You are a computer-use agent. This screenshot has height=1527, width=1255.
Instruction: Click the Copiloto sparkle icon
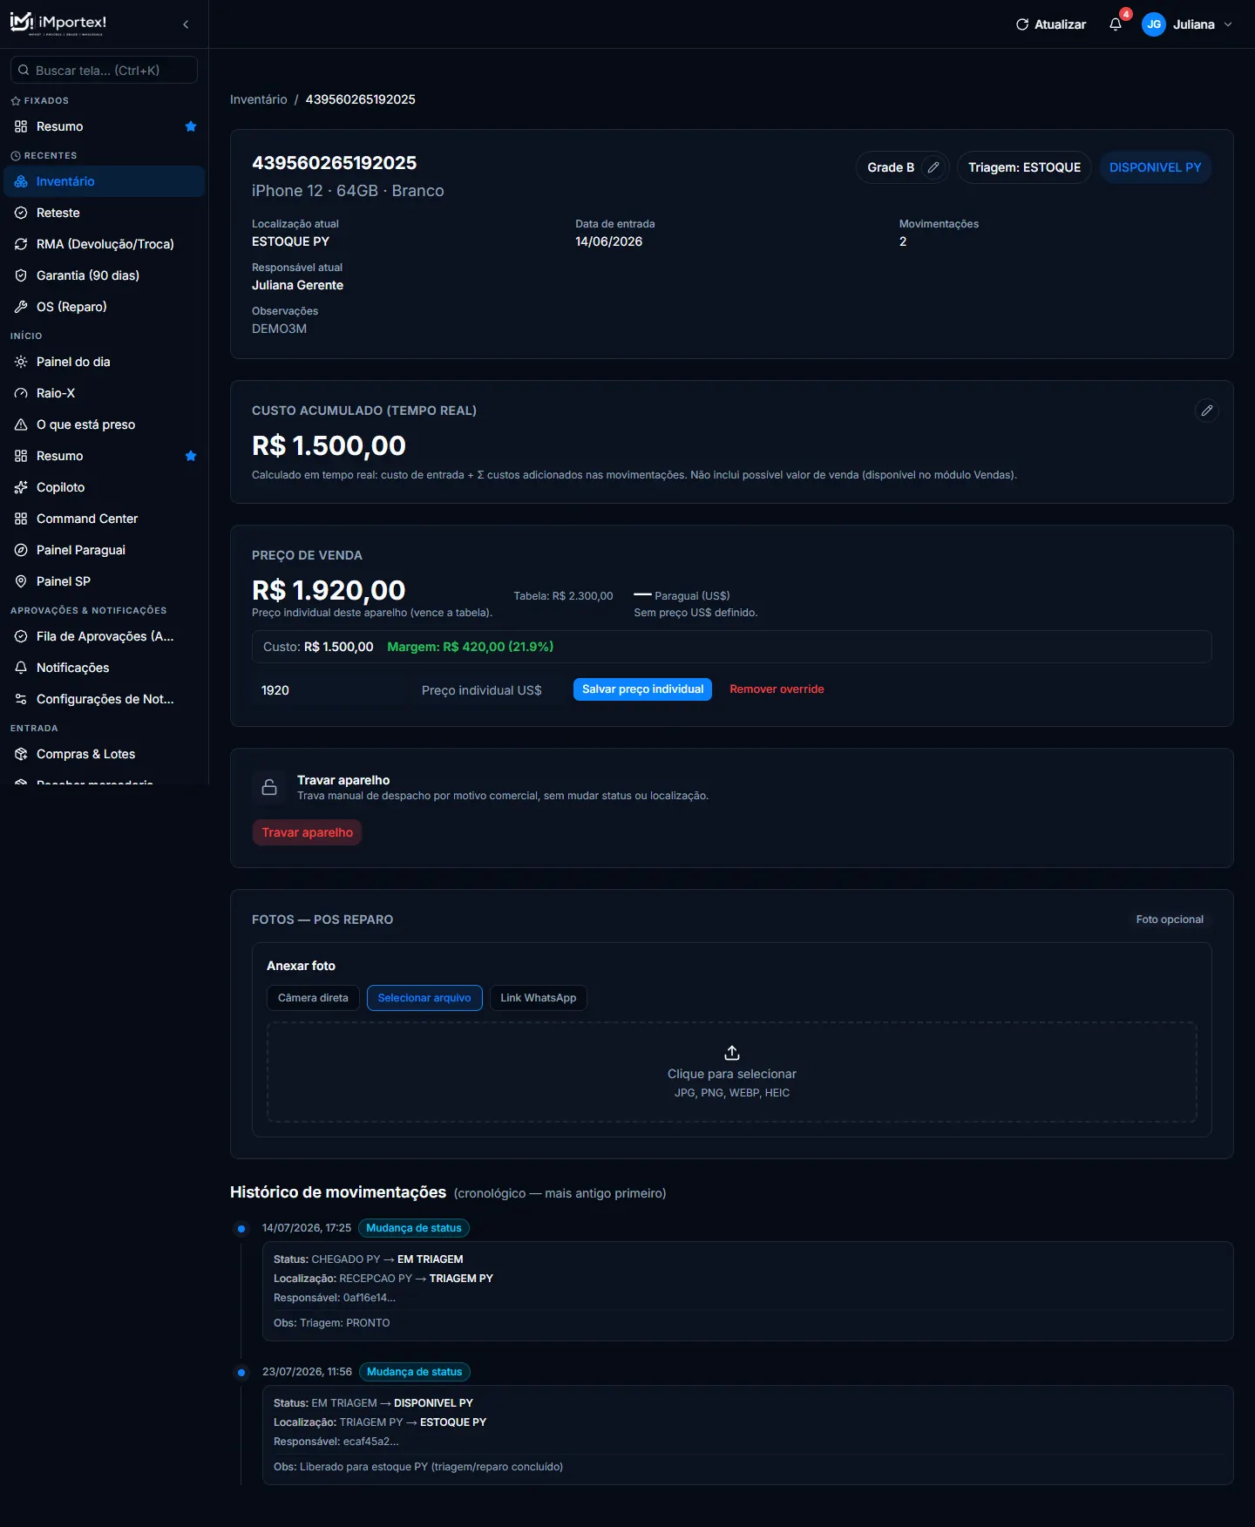[21, 487]
